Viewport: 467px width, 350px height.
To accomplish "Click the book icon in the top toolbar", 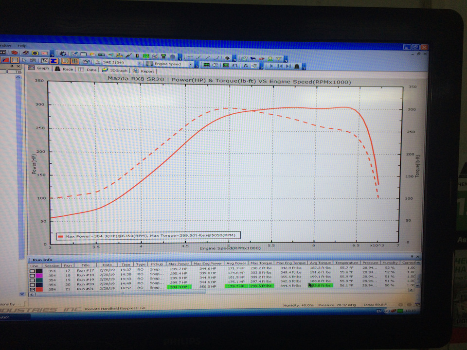I will pyautogui.click(x=26, y=52).
